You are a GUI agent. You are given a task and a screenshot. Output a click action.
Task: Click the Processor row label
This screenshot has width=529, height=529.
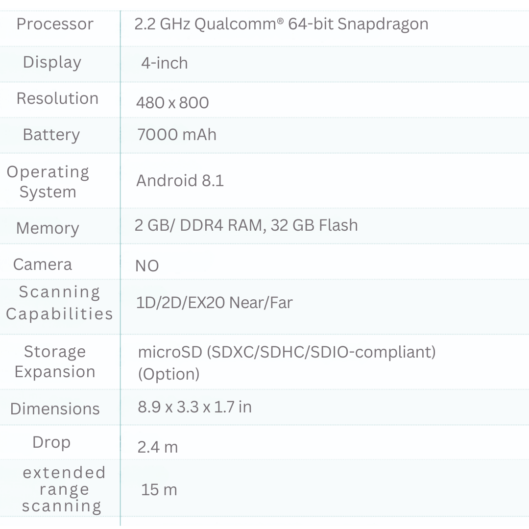tap(55, 24)
